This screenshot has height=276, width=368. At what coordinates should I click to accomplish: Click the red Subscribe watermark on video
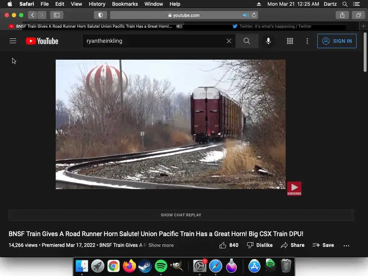click(x=294, y=188)
